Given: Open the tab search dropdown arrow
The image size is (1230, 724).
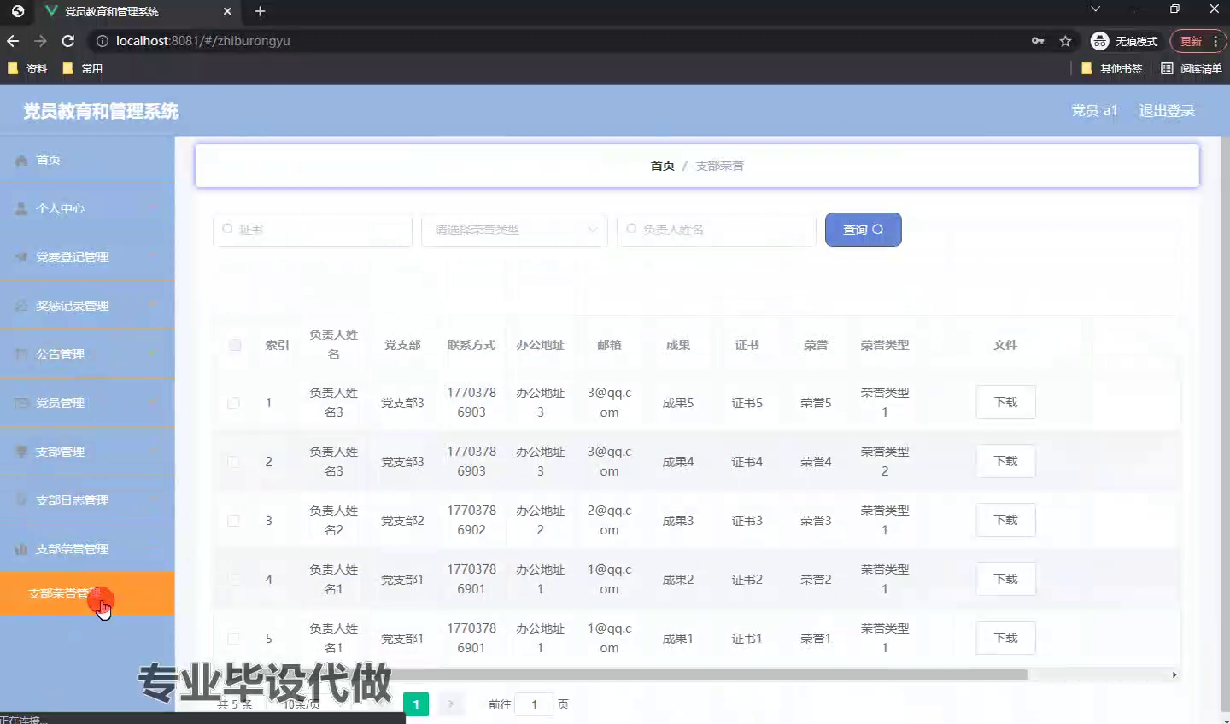Looking at the screenshot, I should (x=1096, y=9).
